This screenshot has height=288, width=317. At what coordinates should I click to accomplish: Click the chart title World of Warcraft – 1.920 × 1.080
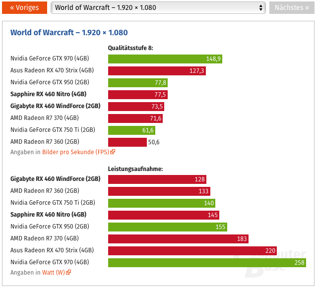[x=69, y=33]
